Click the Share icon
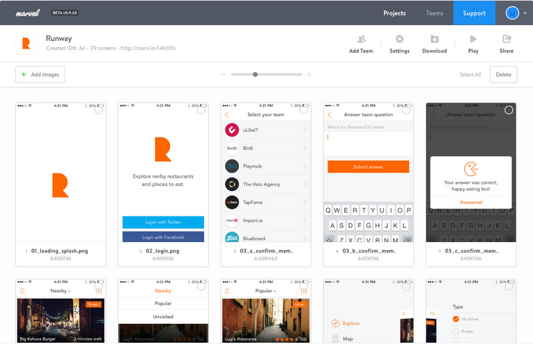 (x=507, y=39)
